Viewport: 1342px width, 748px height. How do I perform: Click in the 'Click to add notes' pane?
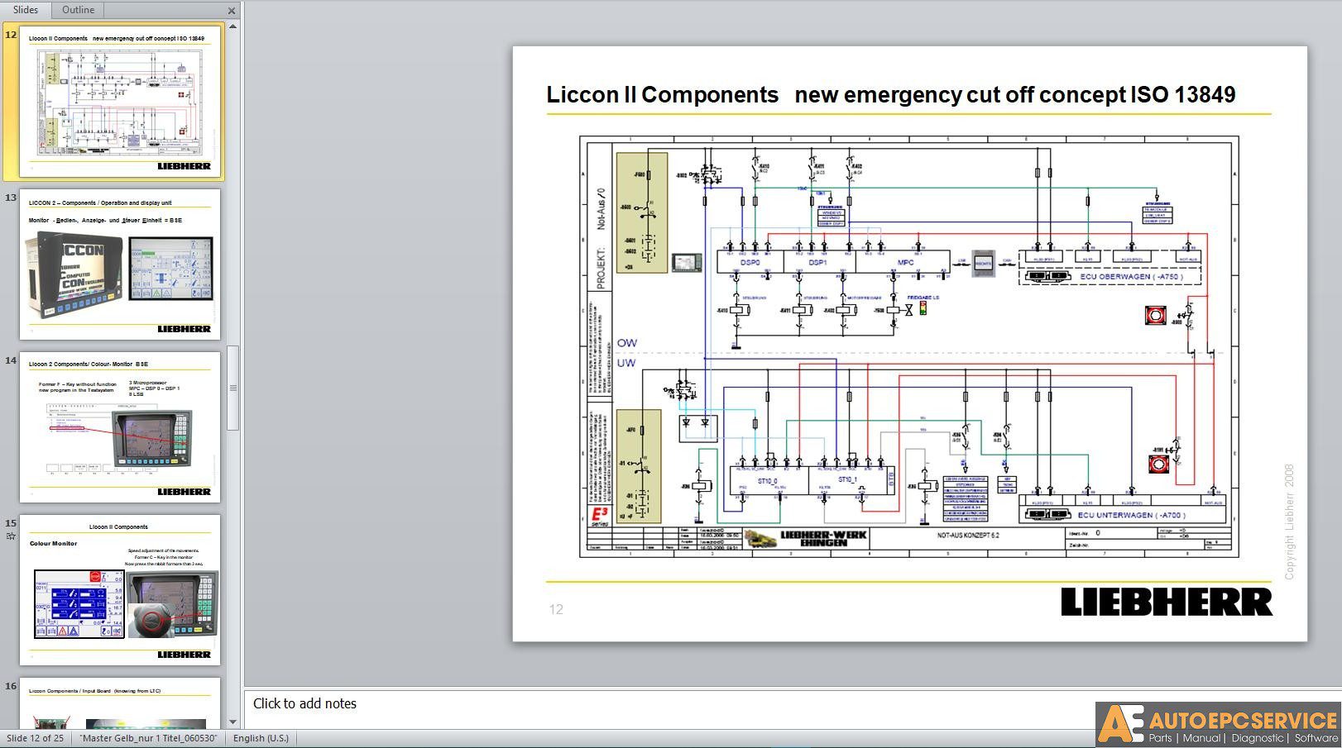click(x=304, y=703)
